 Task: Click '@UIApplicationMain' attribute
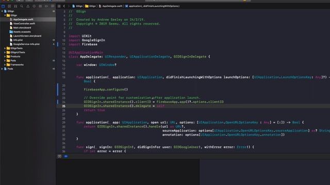[x=86, y=52]
